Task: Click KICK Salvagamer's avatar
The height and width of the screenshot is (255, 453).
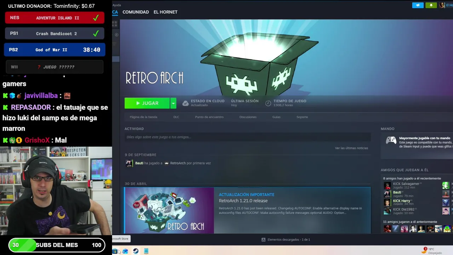Action: point(387,185)
